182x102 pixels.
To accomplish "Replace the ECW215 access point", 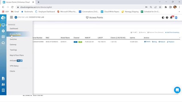I will [x=171, y=42].
